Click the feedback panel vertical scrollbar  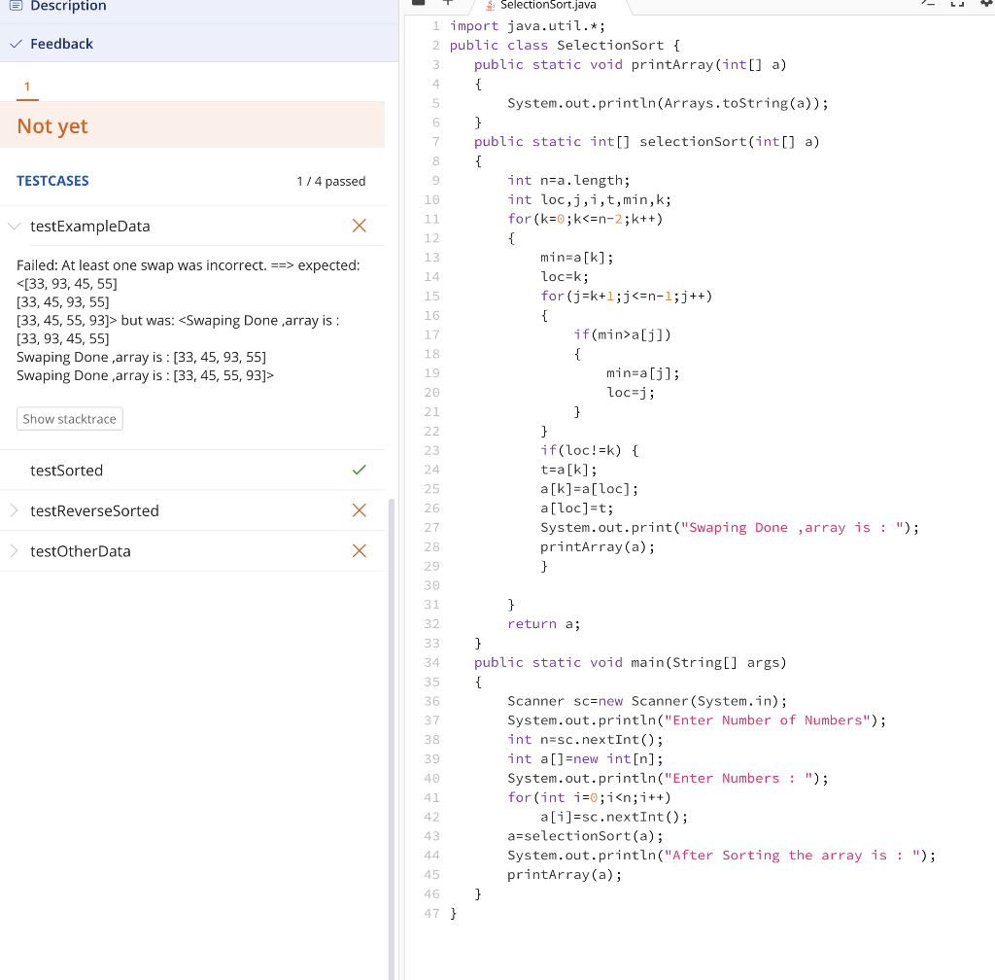click(391, 739)
